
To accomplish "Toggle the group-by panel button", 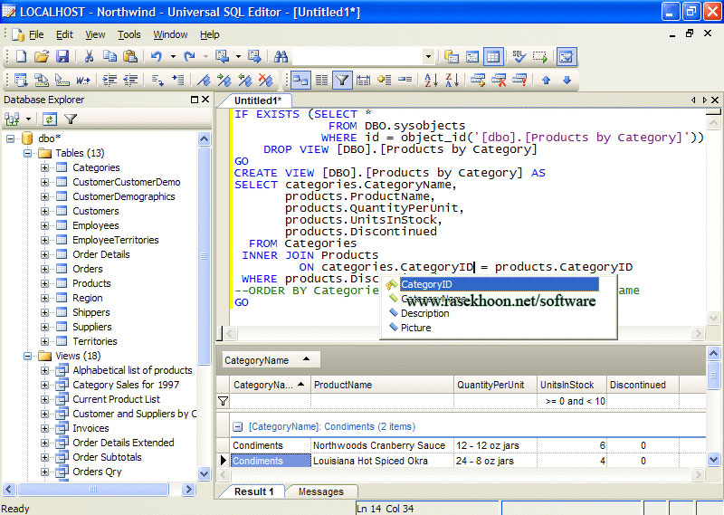I will pyautogui.click(x=300, y=80).
